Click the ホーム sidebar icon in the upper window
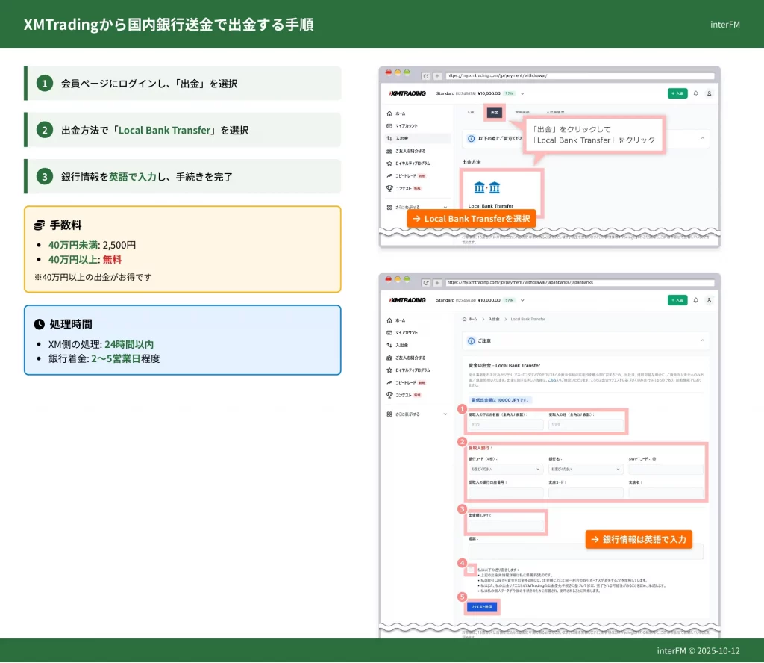The image size is (764, 663). [x=389, y=113]
